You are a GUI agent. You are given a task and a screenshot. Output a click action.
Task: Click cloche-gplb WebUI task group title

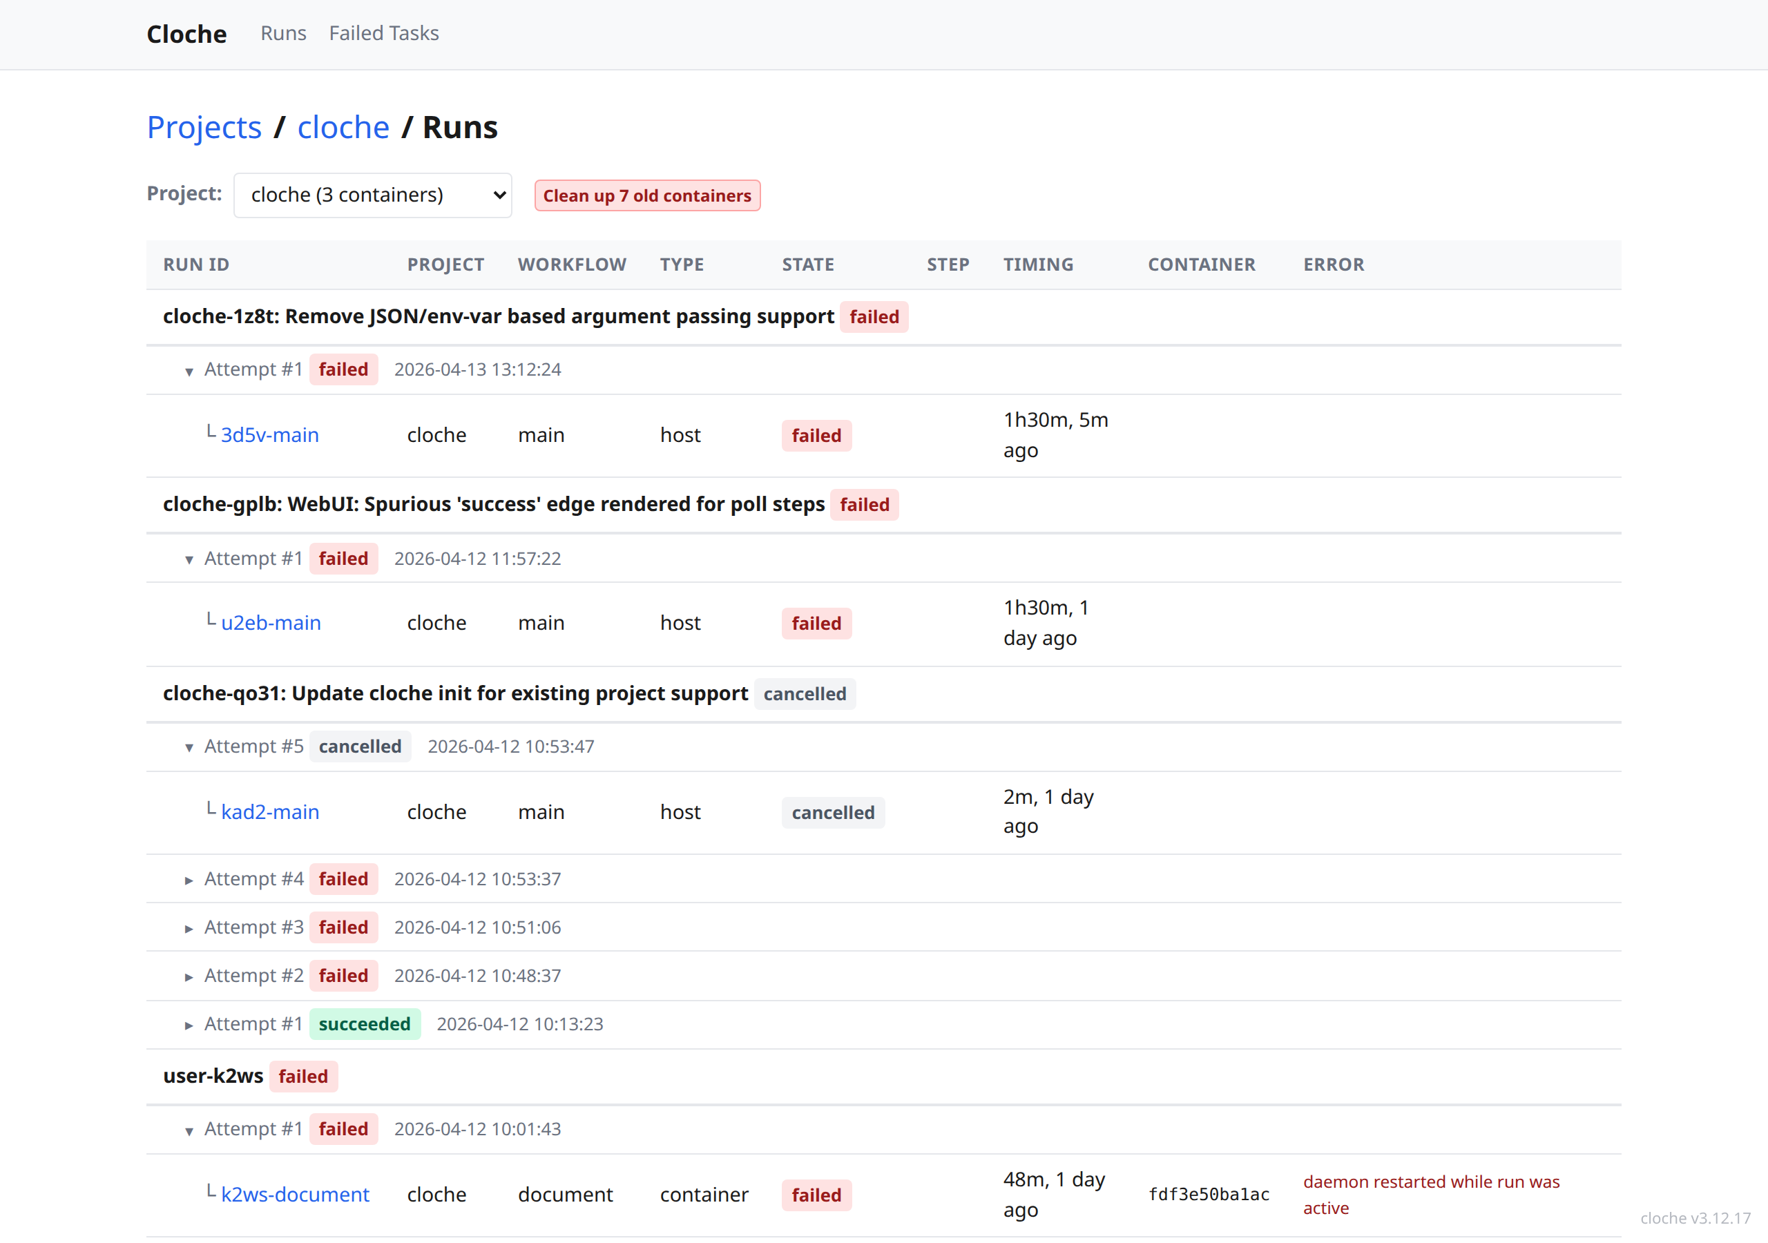click(x=494, y=504)
